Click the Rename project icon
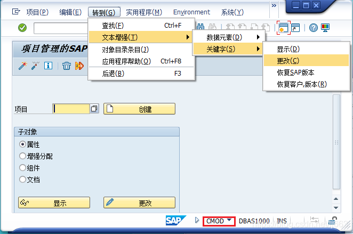 click(x=79, y=66)
